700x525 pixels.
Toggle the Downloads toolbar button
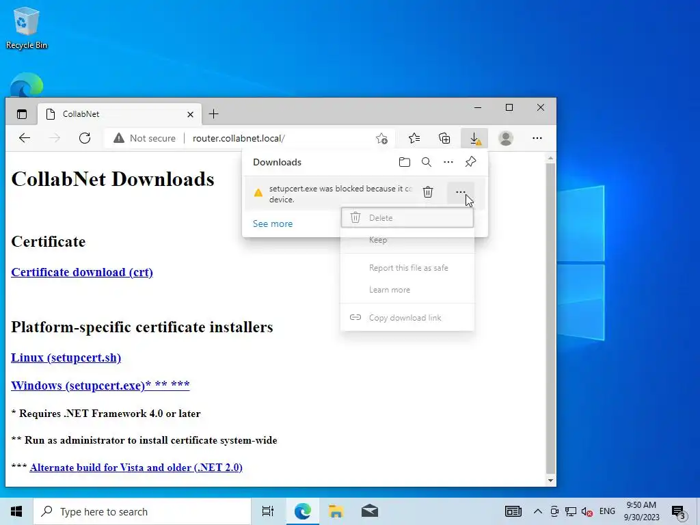[x=474, y=138]
